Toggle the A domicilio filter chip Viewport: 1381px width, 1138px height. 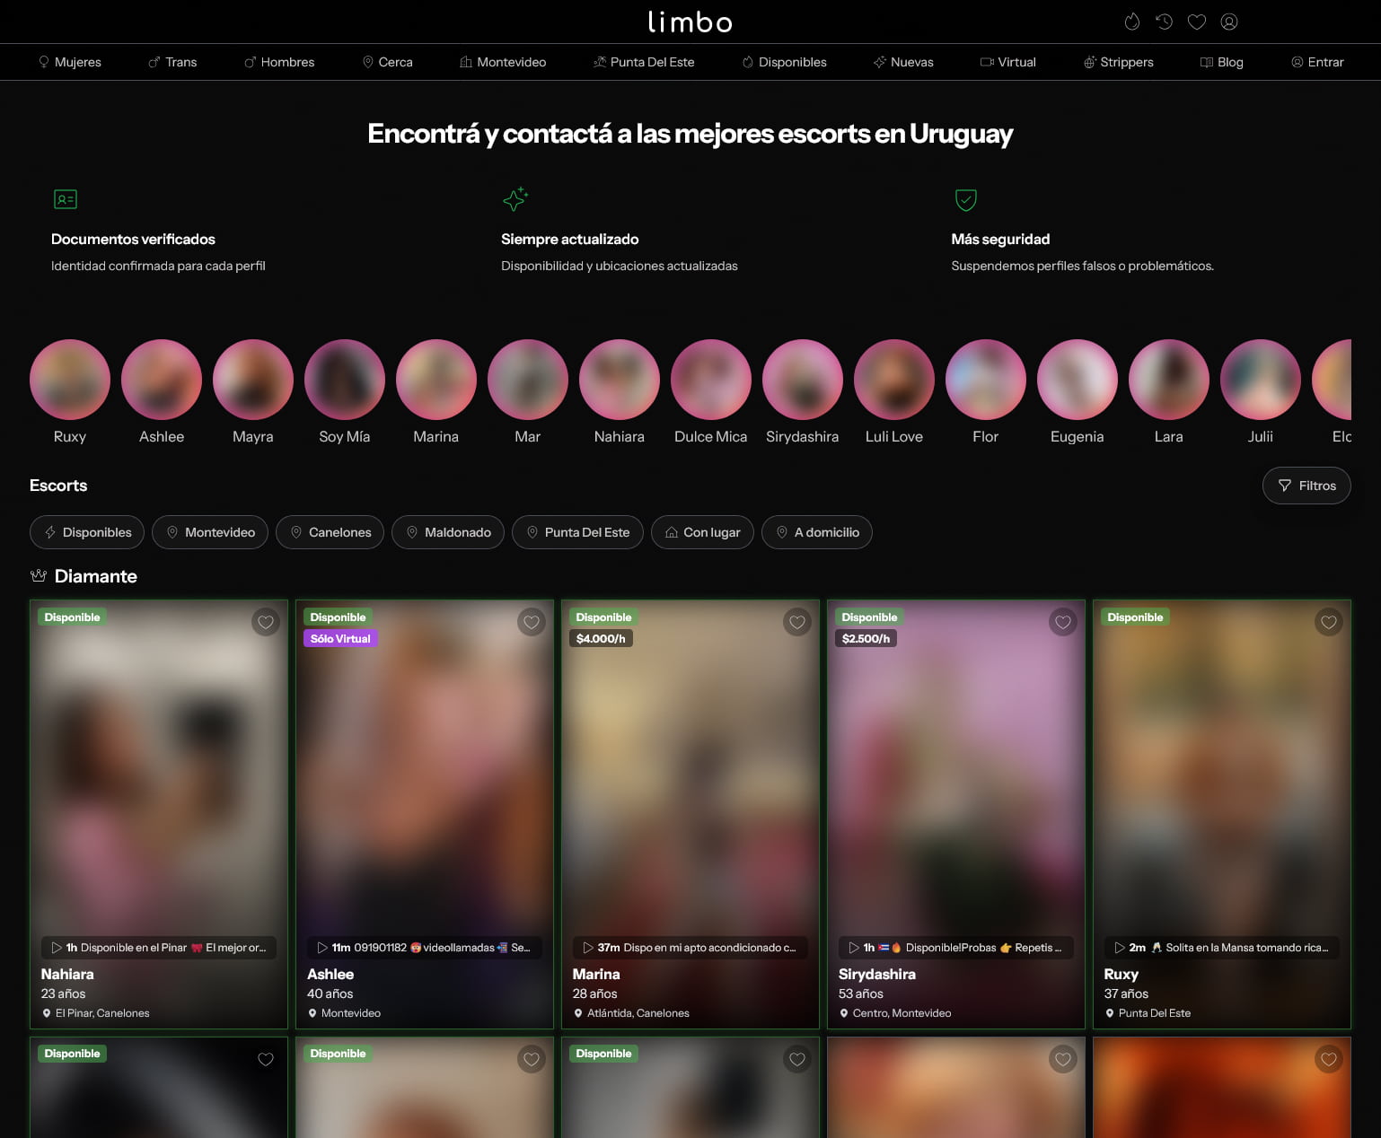coord(817,532)
